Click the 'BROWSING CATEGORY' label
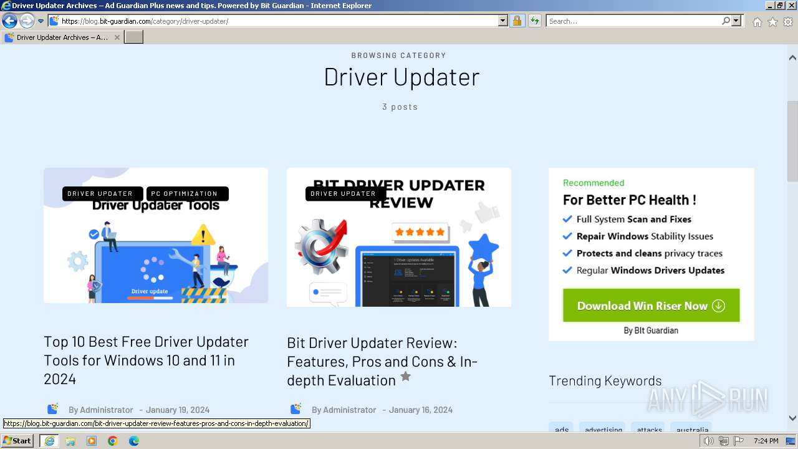798x449 pixels. point(399,56)
